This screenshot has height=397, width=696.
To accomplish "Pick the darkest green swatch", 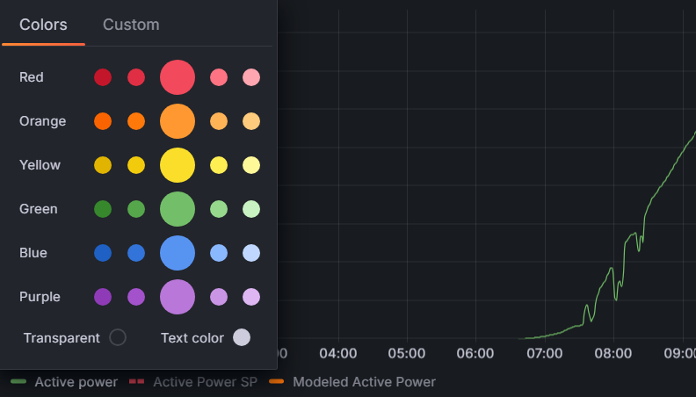I will (x=103, y=209).
